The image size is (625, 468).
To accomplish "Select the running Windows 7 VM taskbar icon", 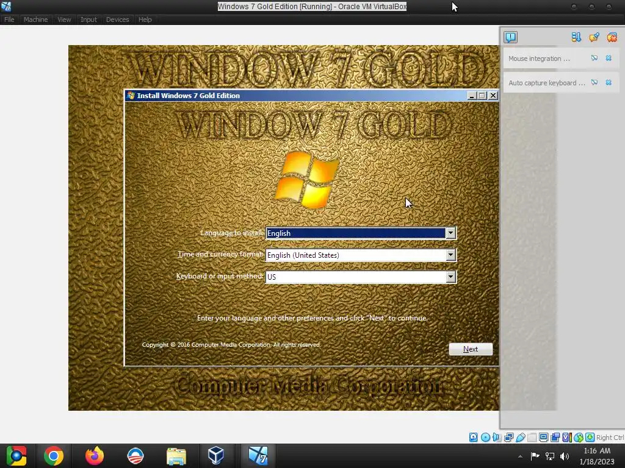I will point(258,456).
